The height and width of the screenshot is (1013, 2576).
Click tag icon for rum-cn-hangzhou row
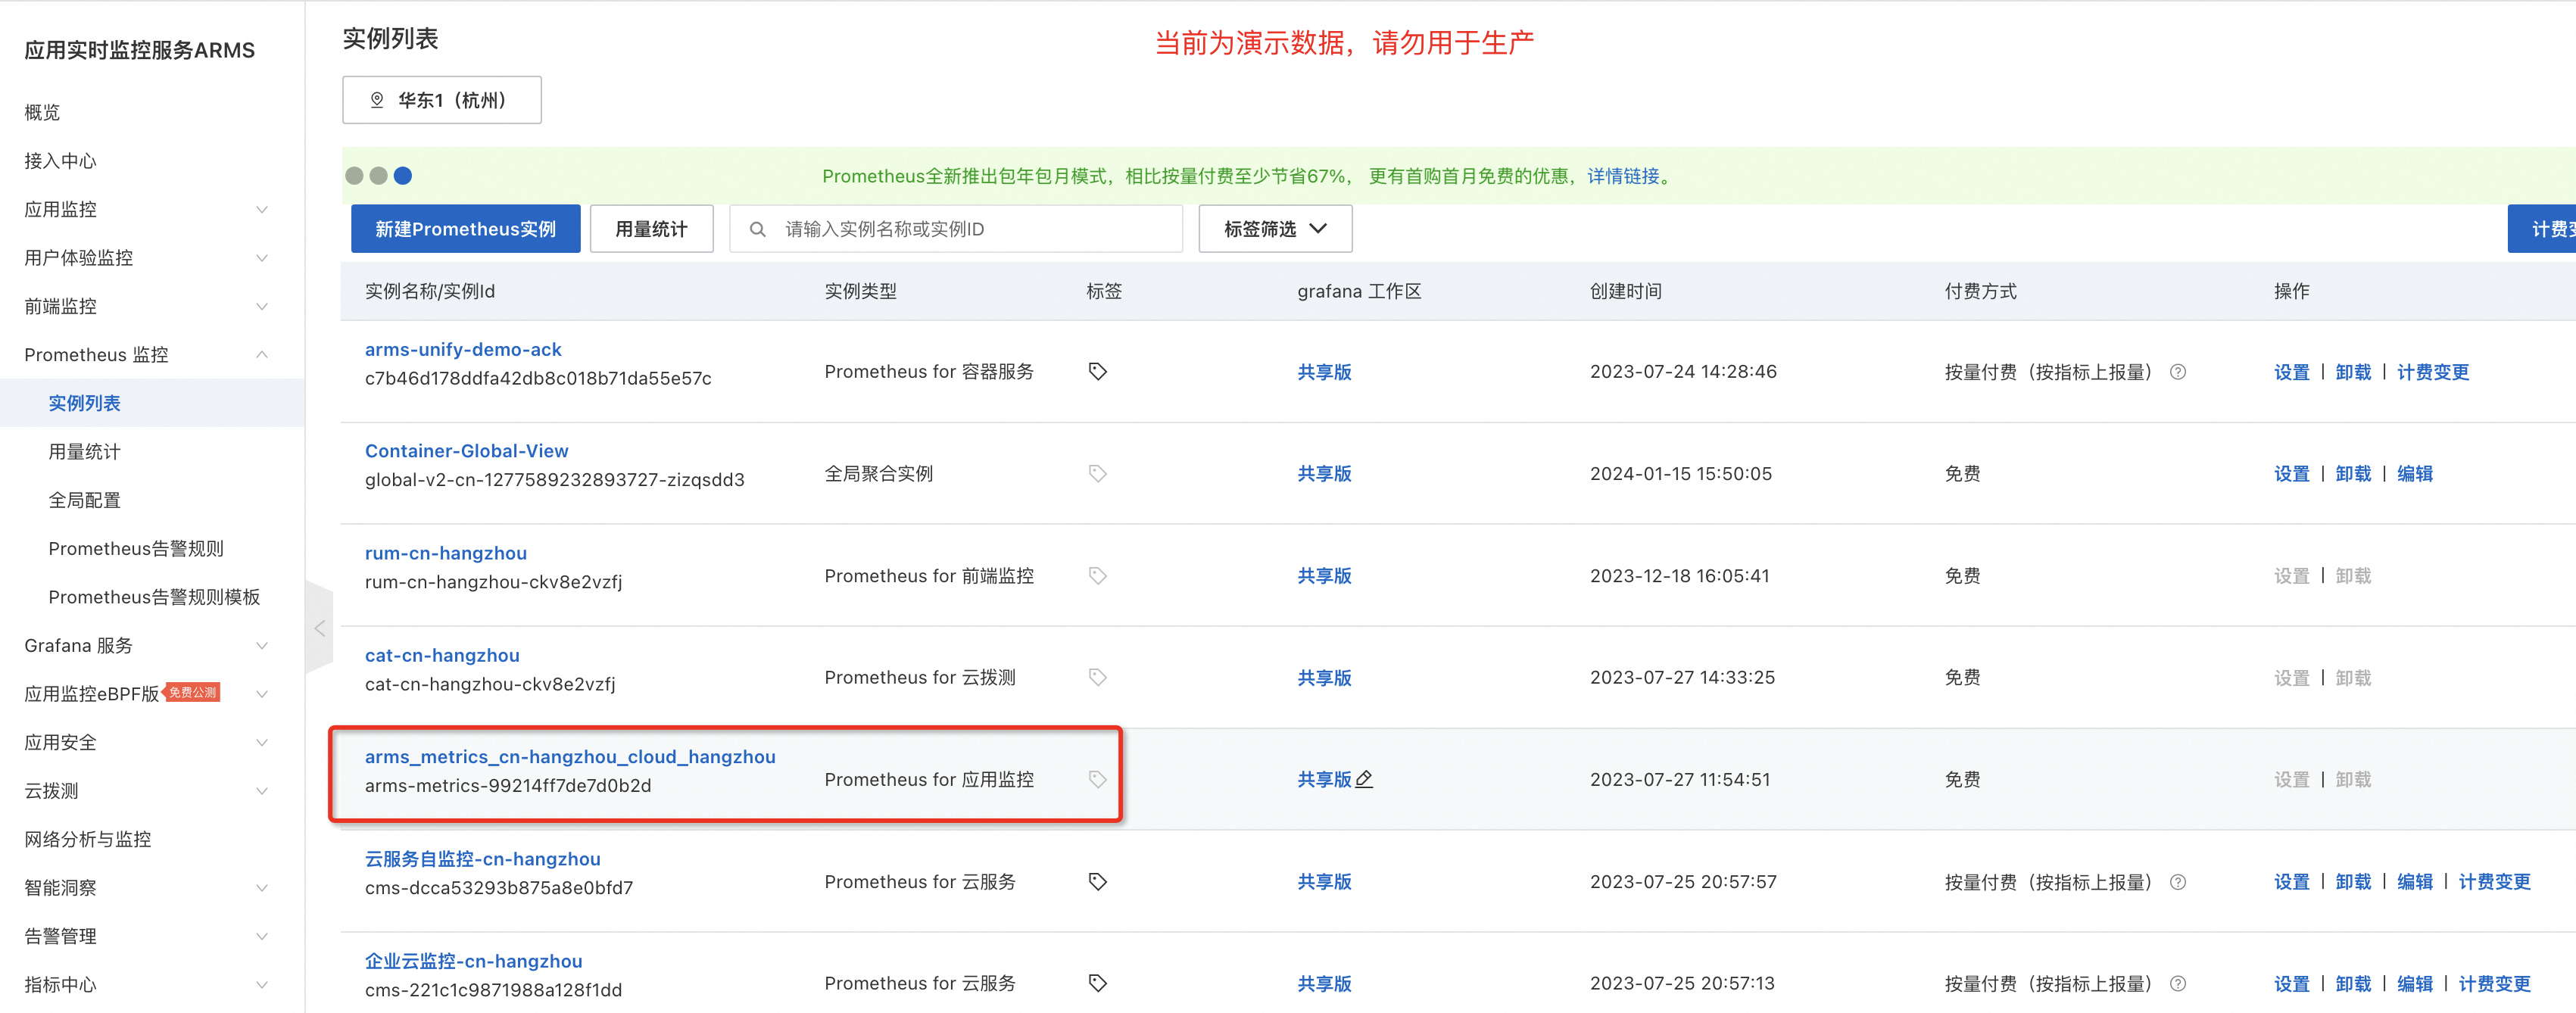tap(1097, 575)
